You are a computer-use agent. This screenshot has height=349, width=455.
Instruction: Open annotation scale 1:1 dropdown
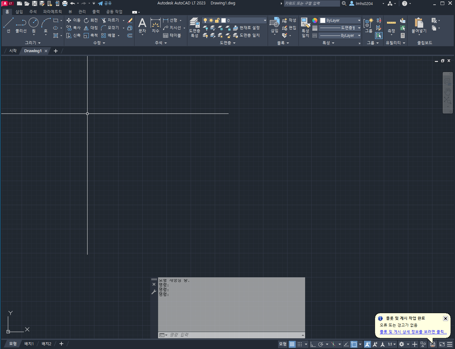(392, 344)
